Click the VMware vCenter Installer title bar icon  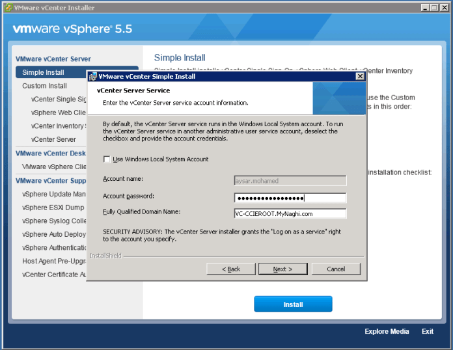(8, 8)
